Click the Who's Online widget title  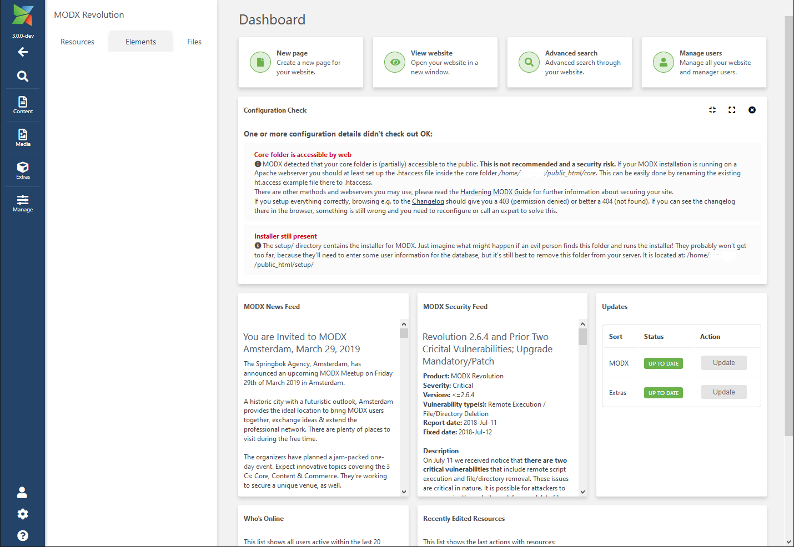pos(264,519)
